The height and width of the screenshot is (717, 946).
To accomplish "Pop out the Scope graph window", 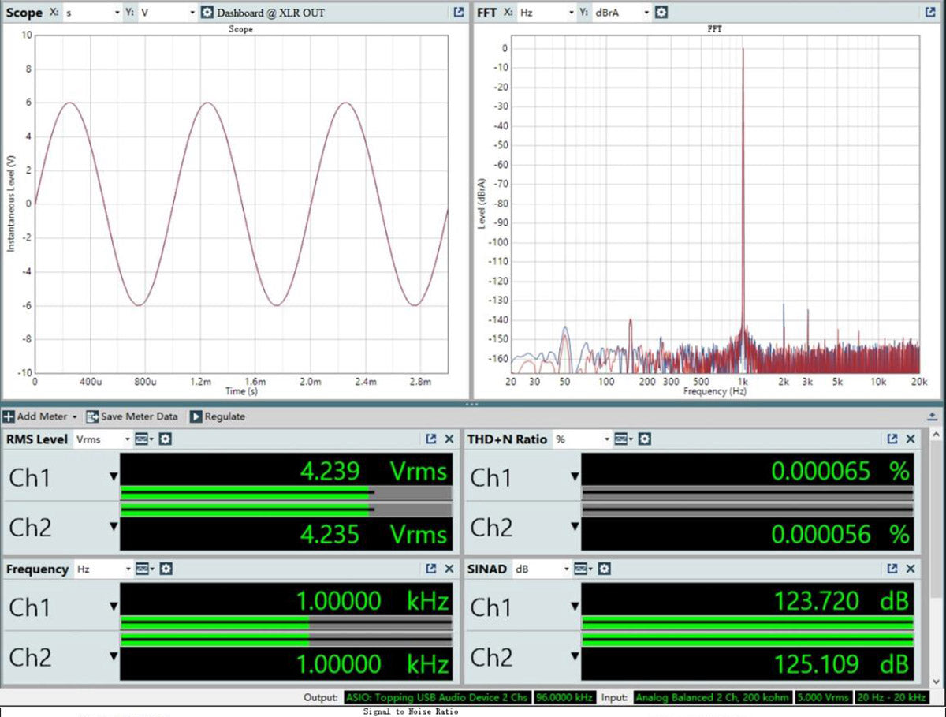I will 459,13.
